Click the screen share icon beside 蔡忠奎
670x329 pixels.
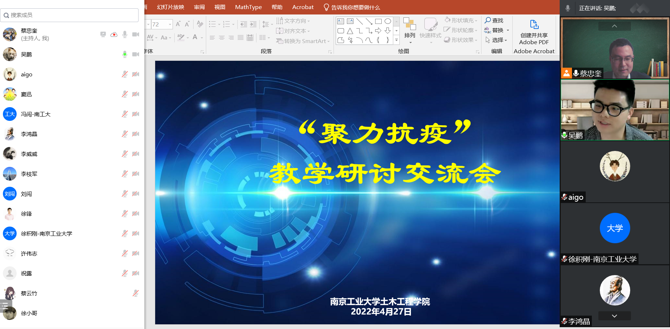103,34
